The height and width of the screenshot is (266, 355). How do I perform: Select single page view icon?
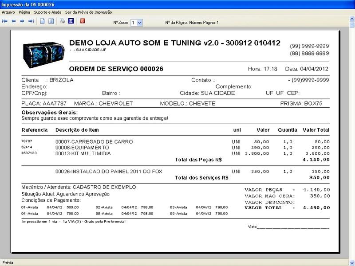43,21
